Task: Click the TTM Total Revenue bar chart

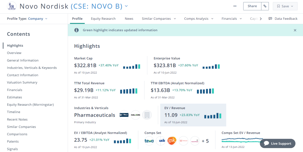Action: click(x=129, y=91)
